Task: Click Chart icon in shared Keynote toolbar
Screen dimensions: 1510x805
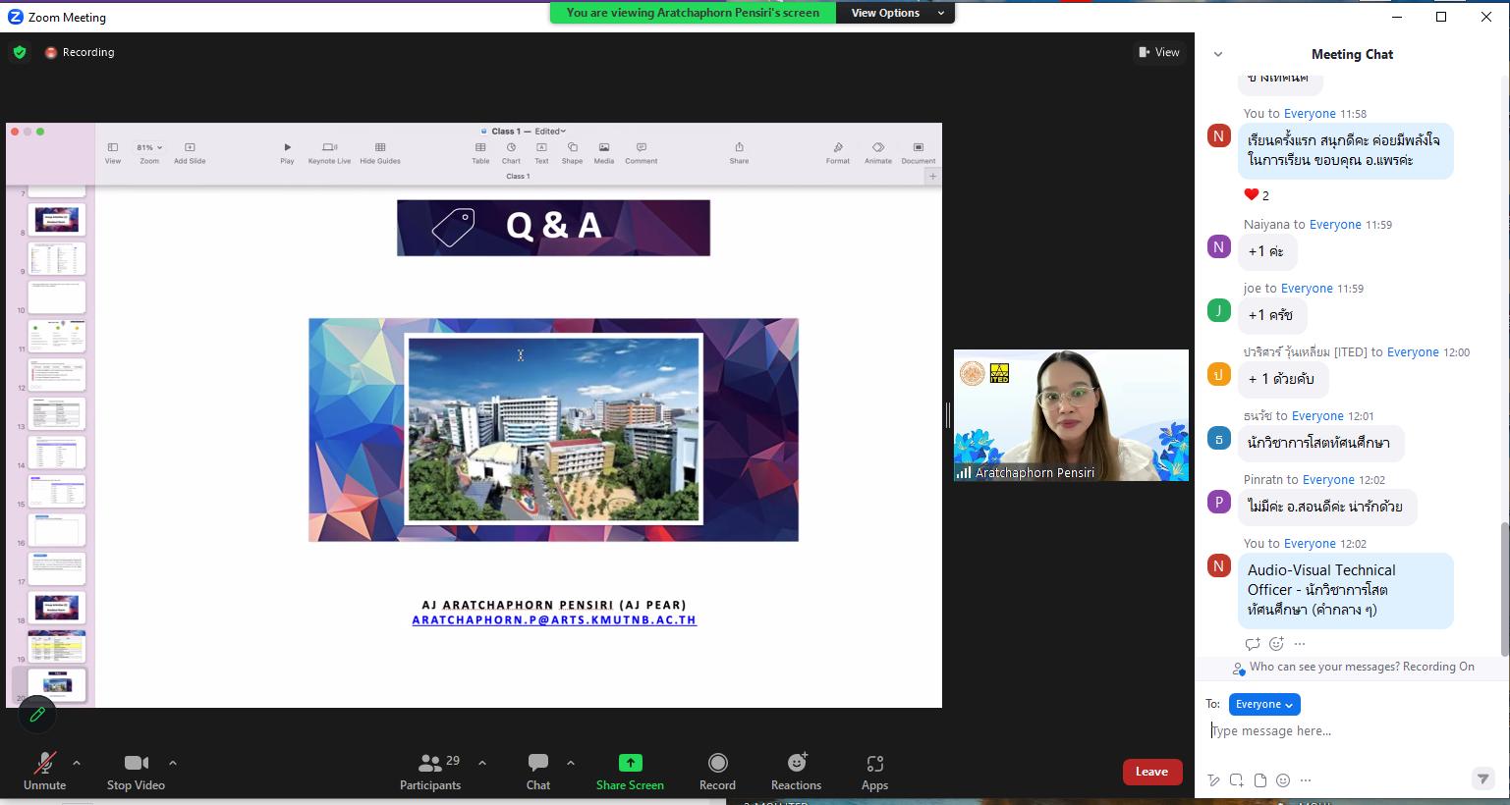Action: tap(511, 153)
